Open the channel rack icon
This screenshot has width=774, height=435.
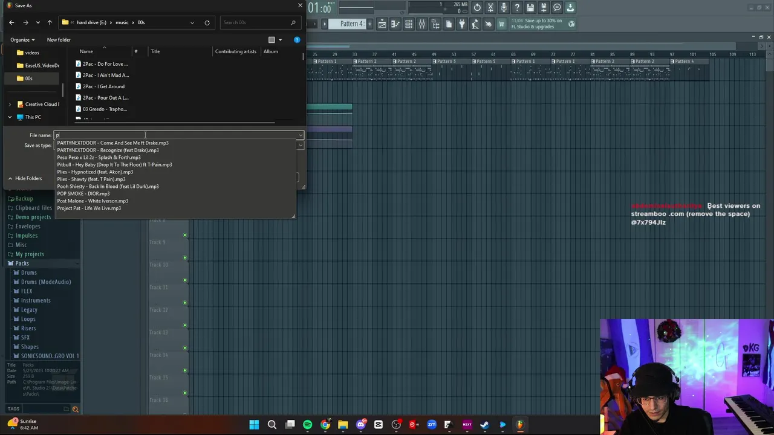[409, 24]
